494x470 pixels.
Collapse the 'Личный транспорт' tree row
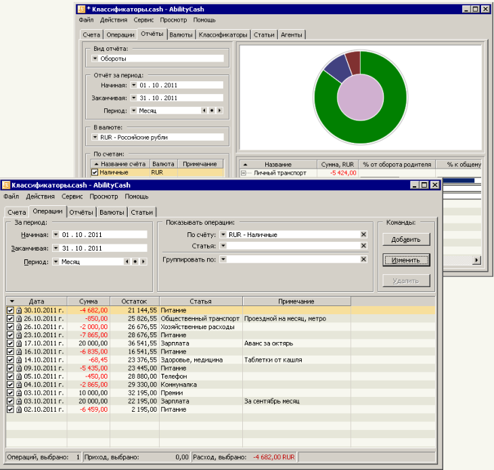click(243, 173)
